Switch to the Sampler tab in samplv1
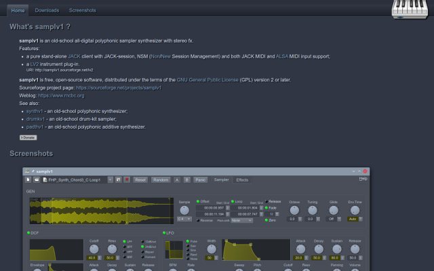This screenshot has width=434, height=271. (221, 180)
